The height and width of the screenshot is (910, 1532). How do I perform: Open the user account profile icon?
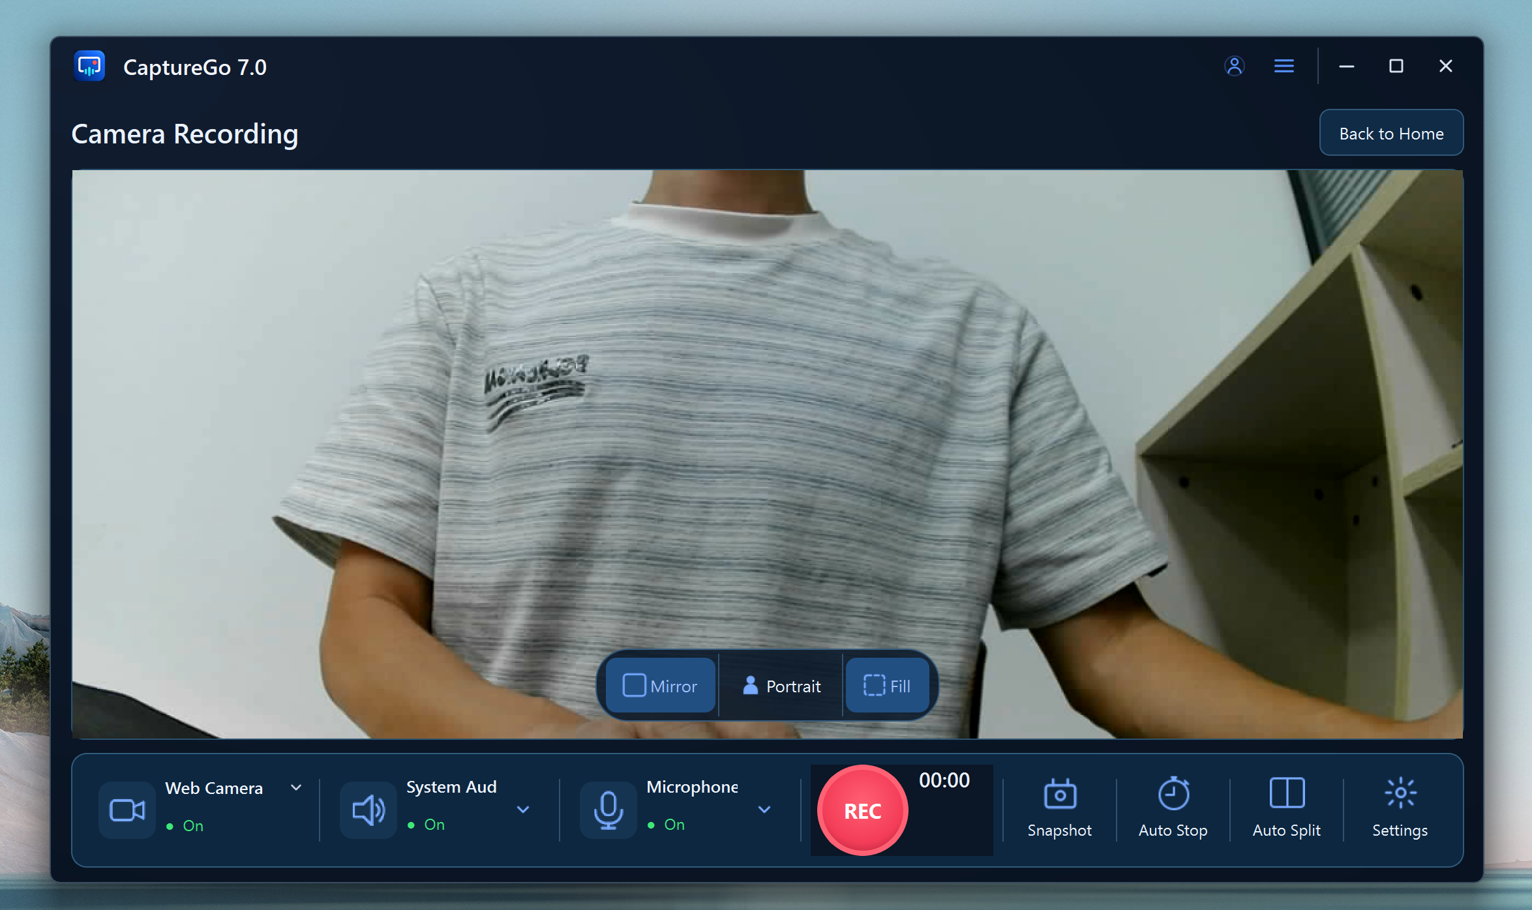pos(1234,66)
